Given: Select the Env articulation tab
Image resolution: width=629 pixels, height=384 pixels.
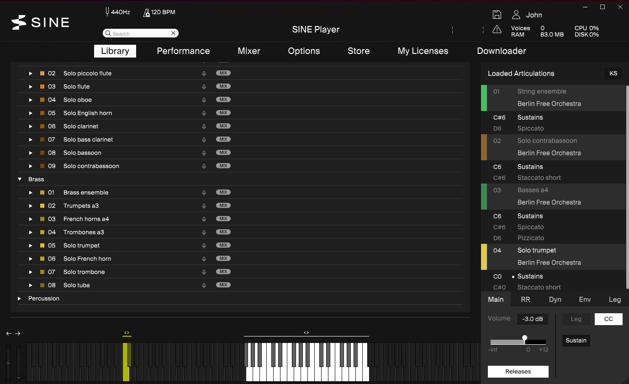Looking at the screenshot, I should pos(585,300).
